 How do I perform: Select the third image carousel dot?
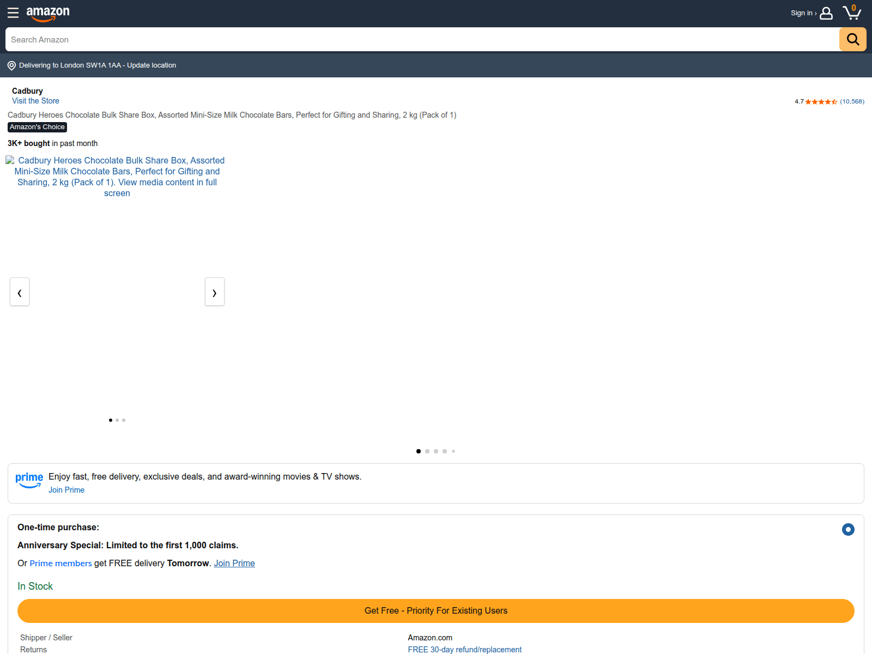[124, 420]
